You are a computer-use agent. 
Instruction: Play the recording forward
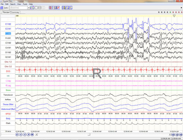click(x=25, y=135)
